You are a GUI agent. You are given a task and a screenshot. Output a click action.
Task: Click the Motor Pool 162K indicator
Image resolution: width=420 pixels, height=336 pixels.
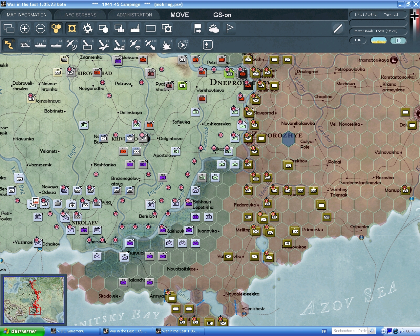[378, 31]
